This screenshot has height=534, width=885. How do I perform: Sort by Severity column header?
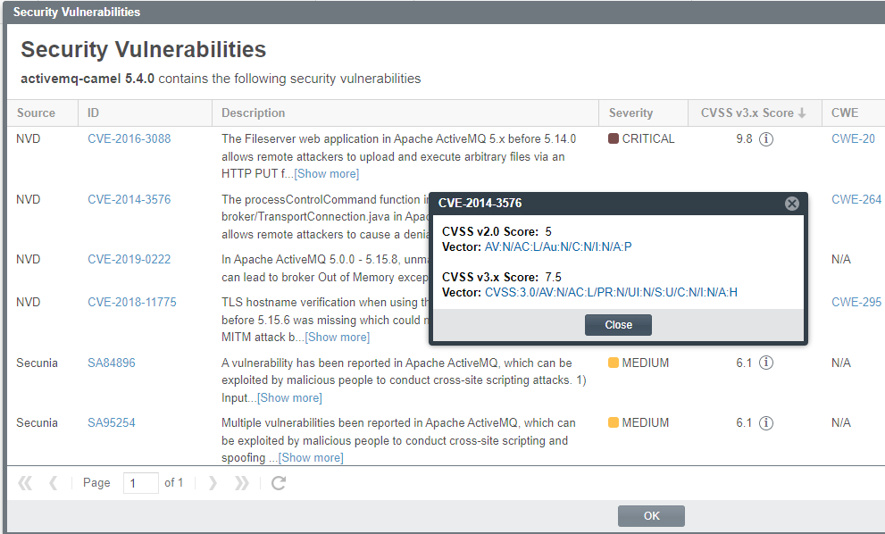pos(630,113)
